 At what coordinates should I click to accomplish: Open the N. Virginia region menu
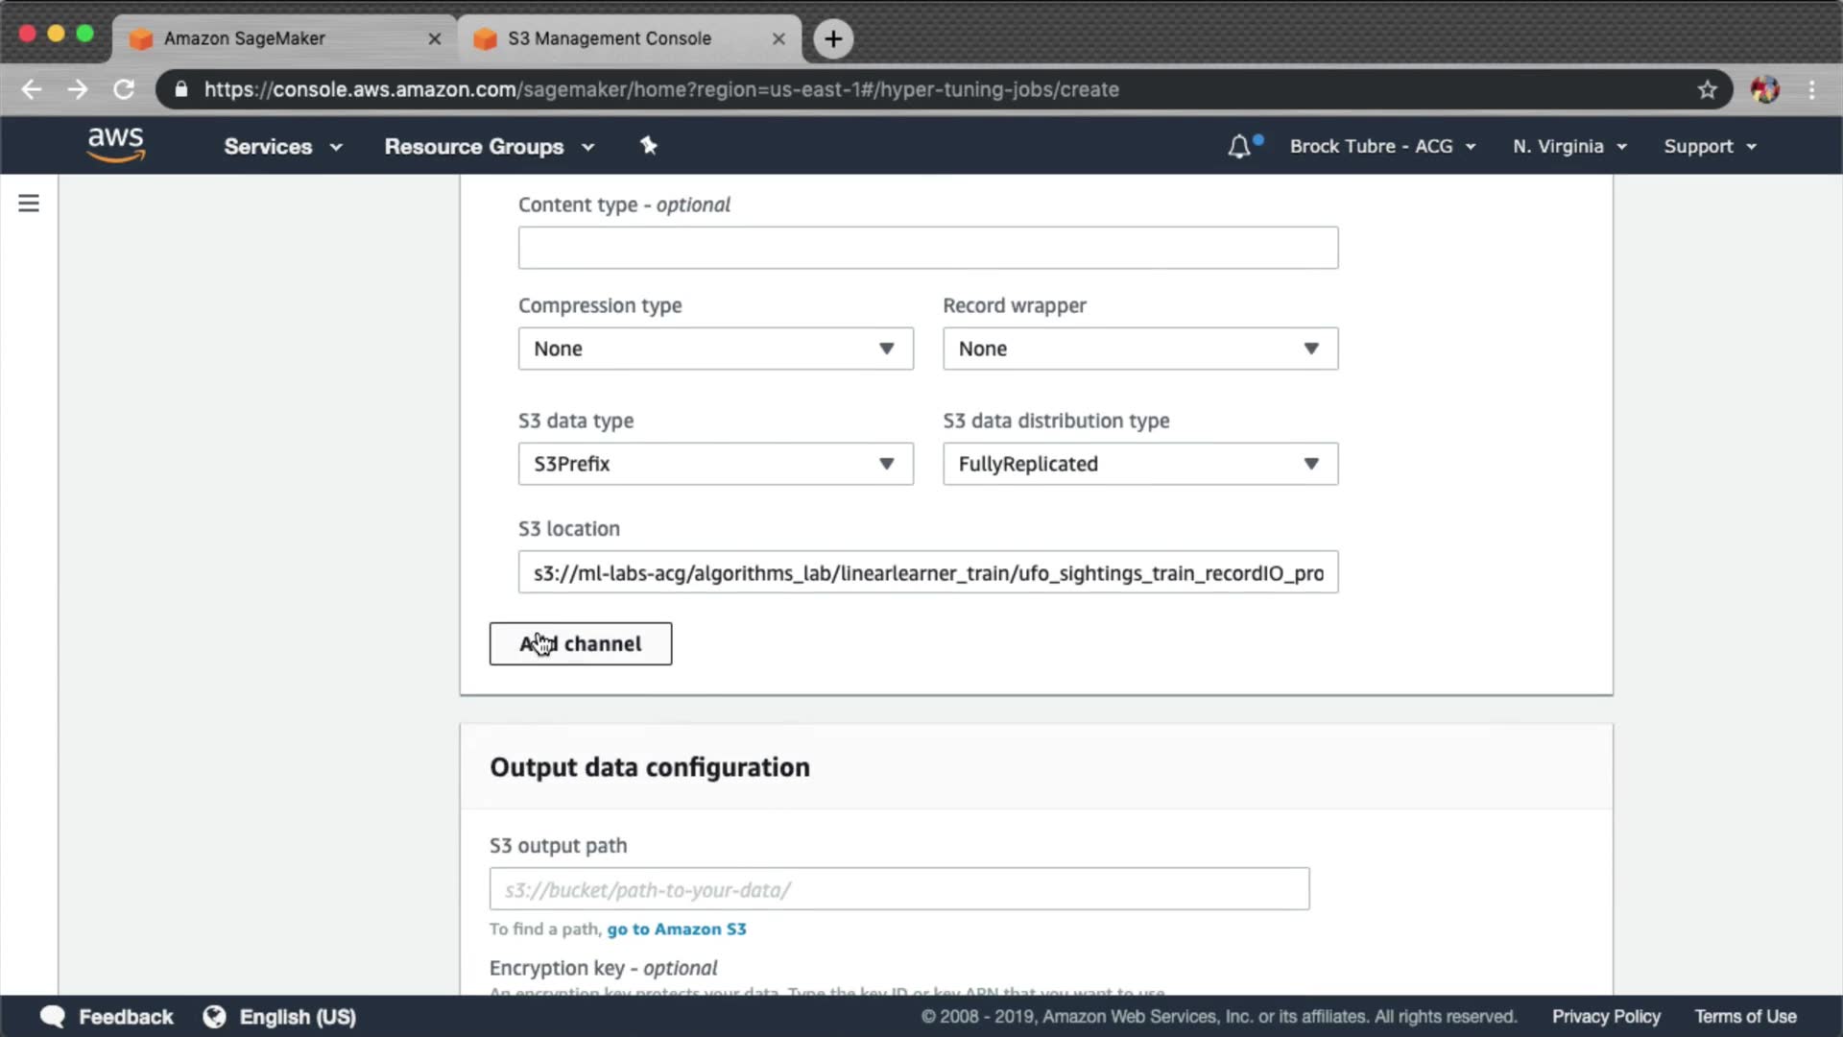(x=1569, y=146)
